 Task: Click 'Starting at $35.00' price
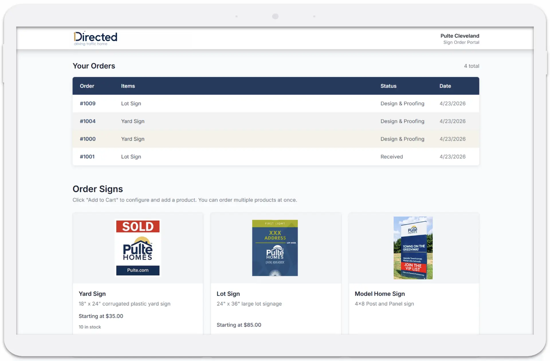(x=101, y=316)
